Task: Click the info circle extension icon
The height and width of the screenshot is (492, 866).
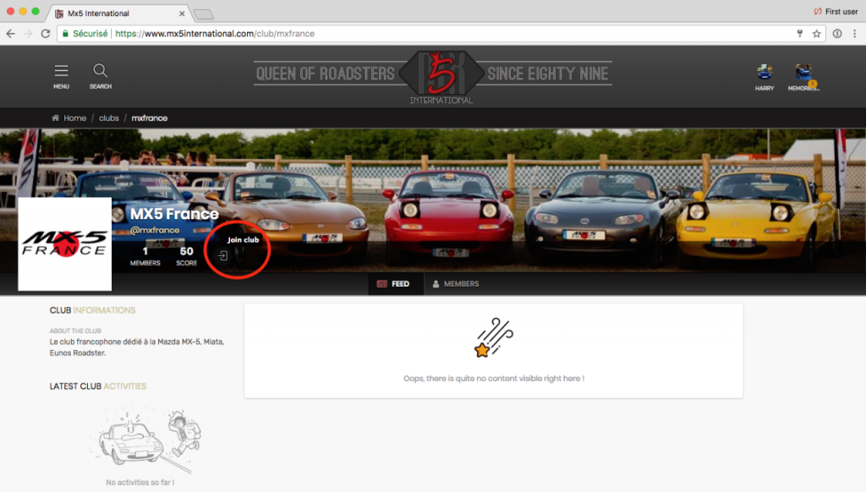Action: click(837, 34)
